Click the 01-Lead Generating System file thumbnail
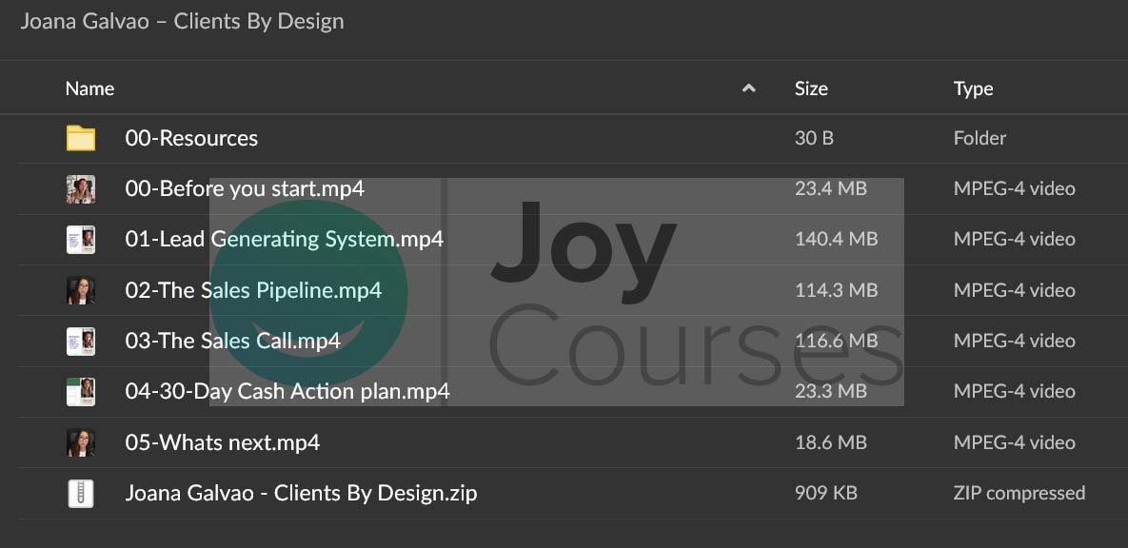This screenshot has height=548, width=1128. (81, 240)
